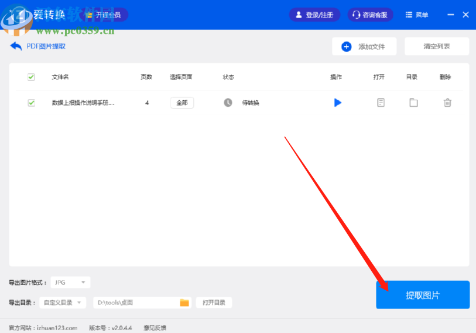Click the 提取图片 button
476x333 pixels.
click(423, 295)
